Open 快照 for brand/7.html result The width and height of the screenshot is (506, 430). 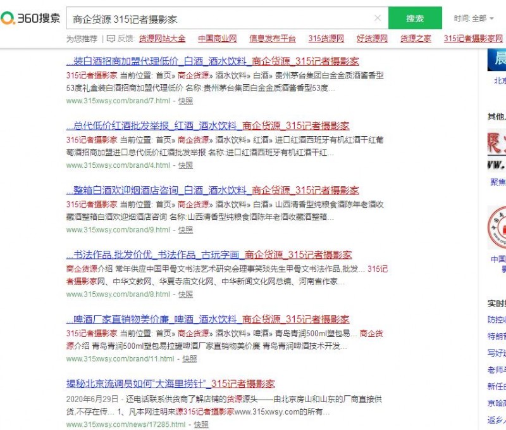pyautogui.click(x=185, y=101)
